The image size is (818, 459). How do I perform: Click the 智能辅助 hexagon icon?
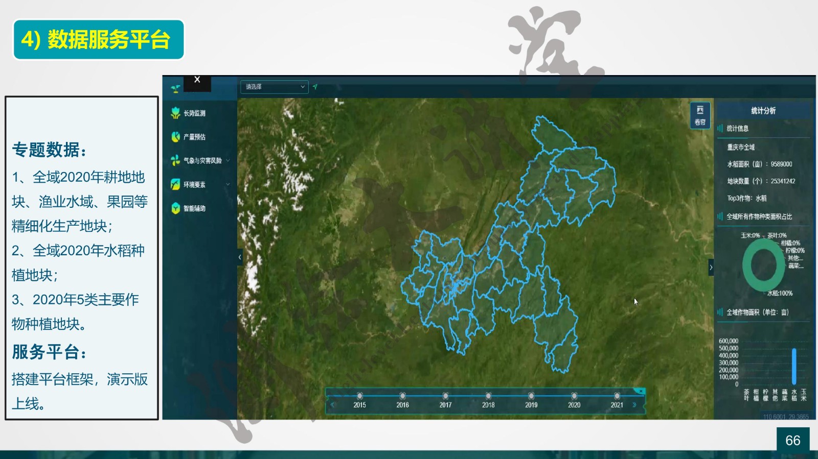(175, 208)
